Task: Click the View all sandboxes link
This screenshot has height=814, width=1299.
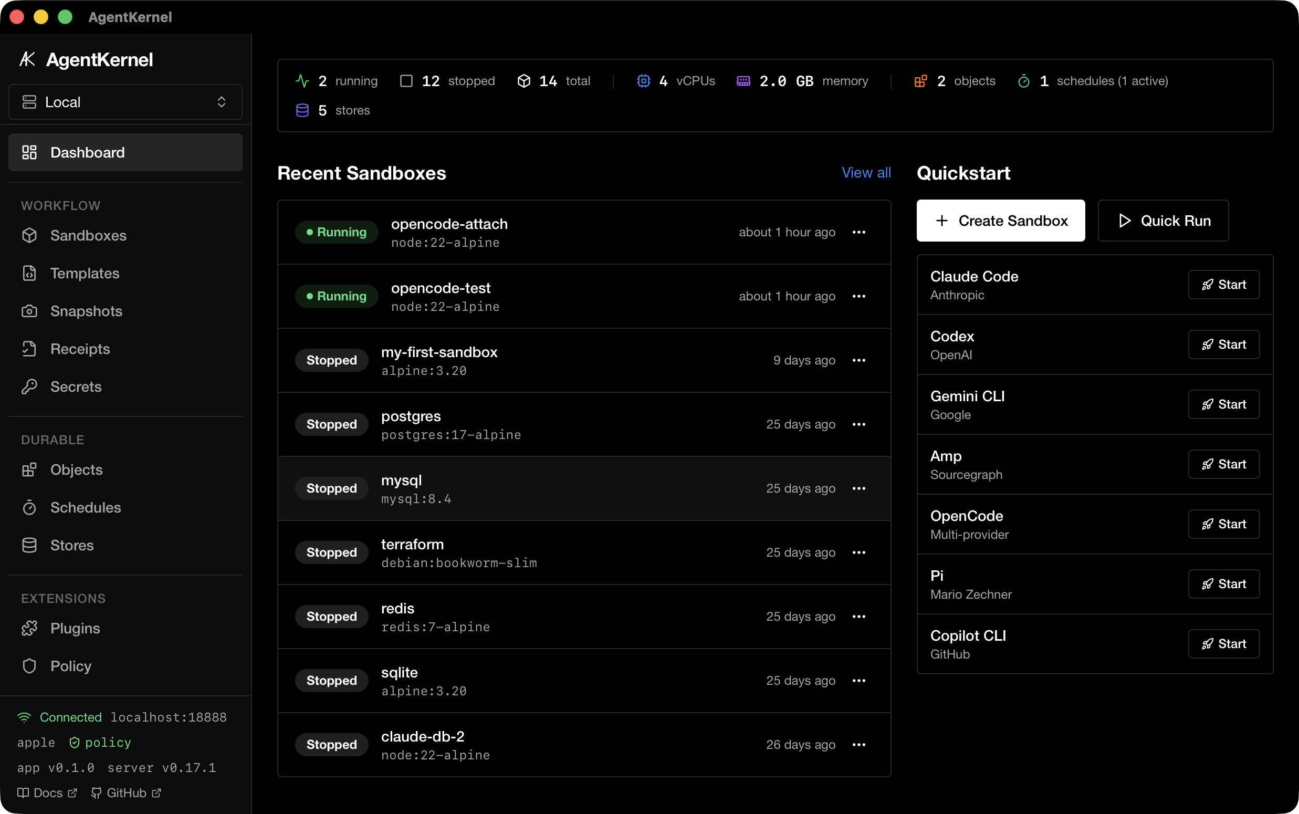Action: click(x=866, y=172)
